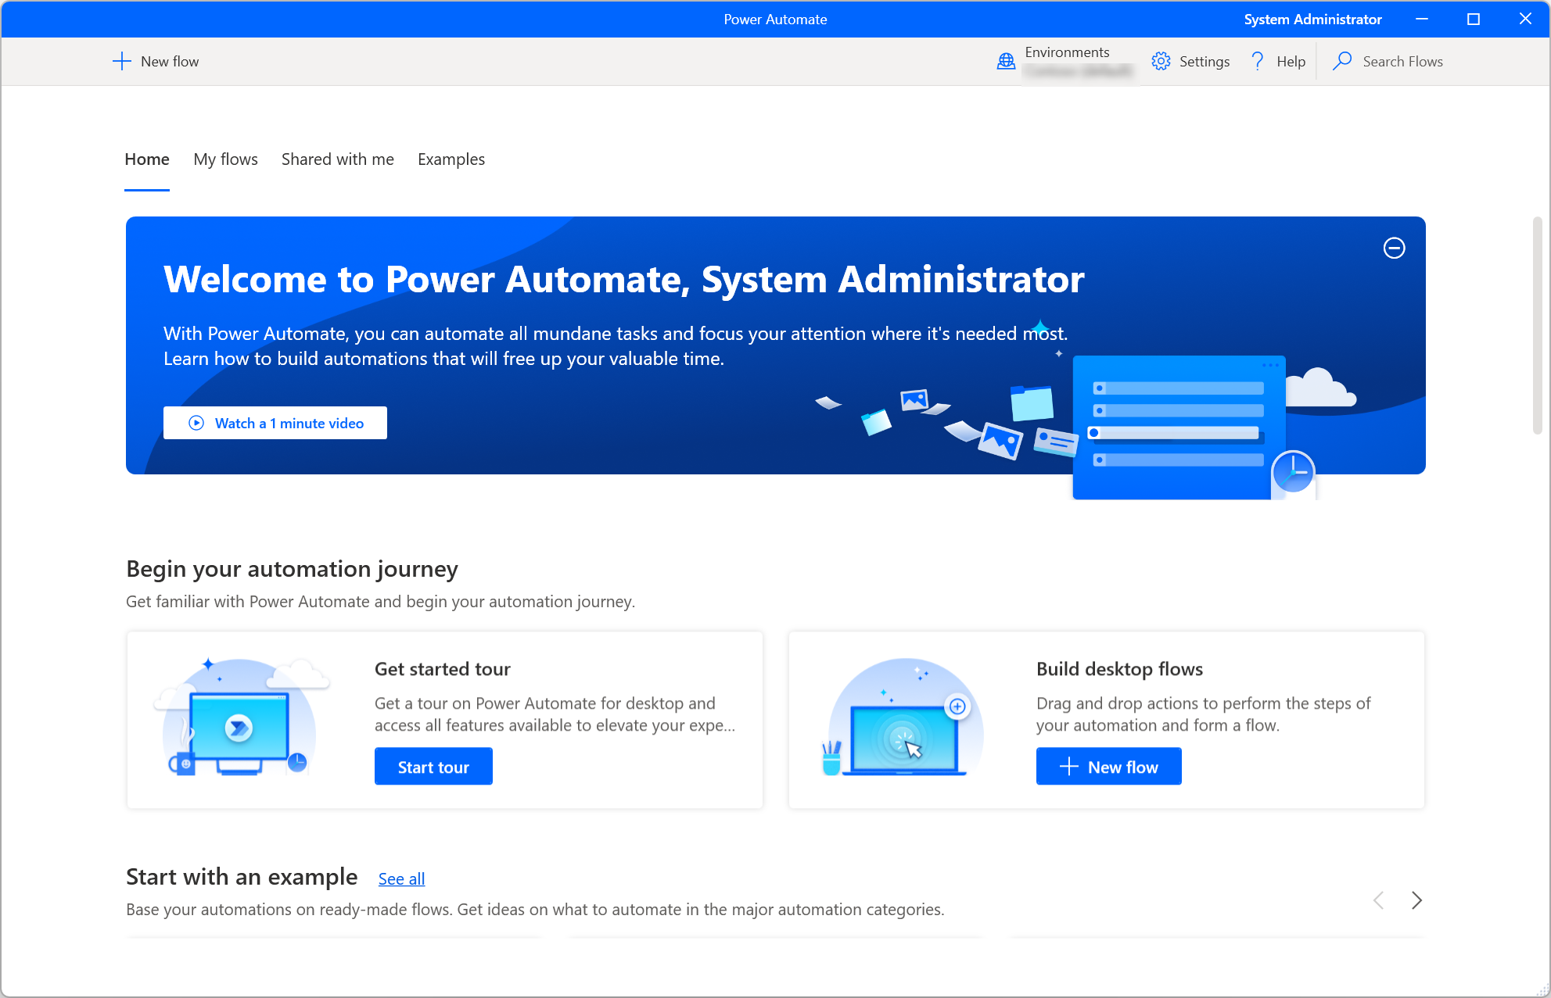Navigate to the Examples tab
The height and width of the screenshot is (998, 1551).
451,159
